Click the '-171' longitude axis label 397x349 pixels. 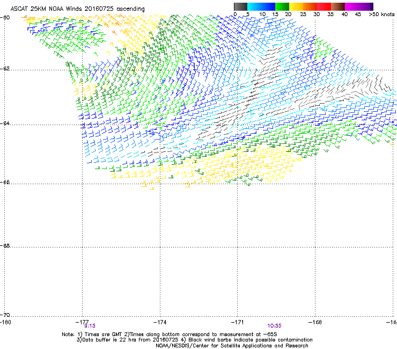pos(238,322)
